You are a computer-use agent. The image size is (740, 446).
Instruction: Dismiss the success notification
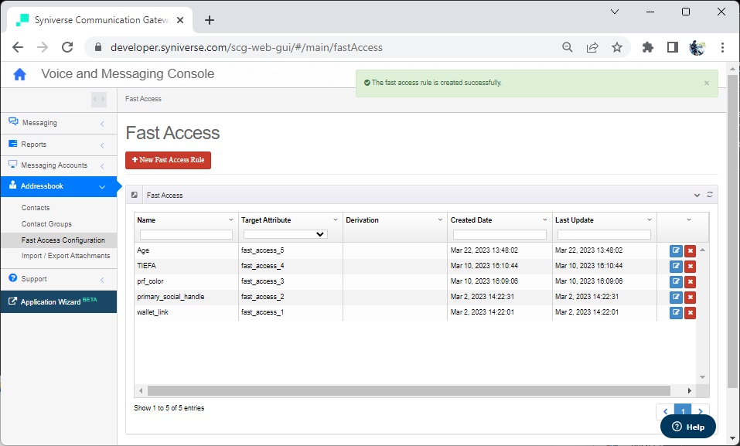click(x=707, y=83)
